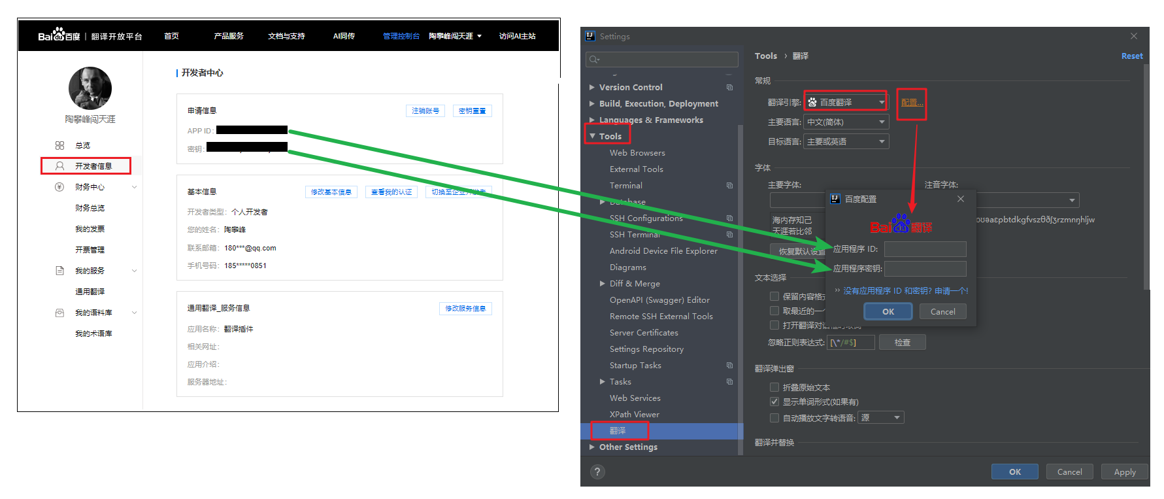Go to 首页 in the Baidu navbar
This screenshot has width=1164, height=499.
click(x=171, y=36)
